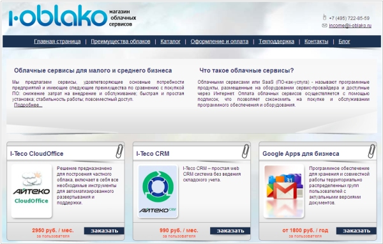
Task: Click phone number +7 (495) 722-85-59
Action: click(349, 18)
